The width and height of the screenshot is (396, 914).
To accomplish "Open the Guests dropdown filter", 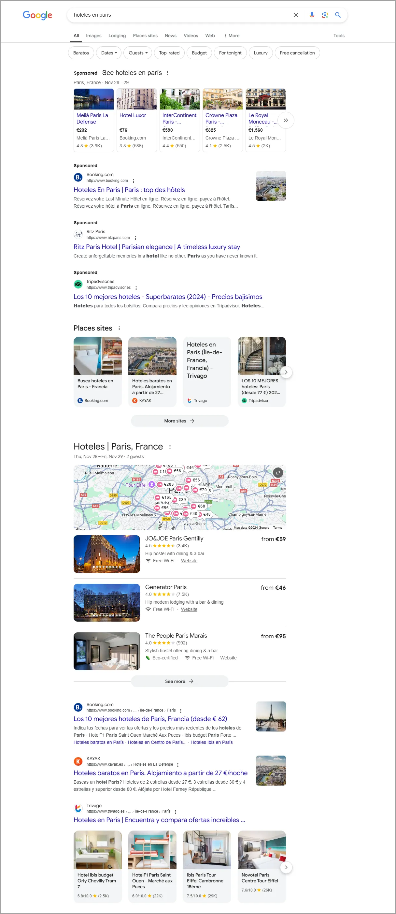I will (x=138, y=53).
